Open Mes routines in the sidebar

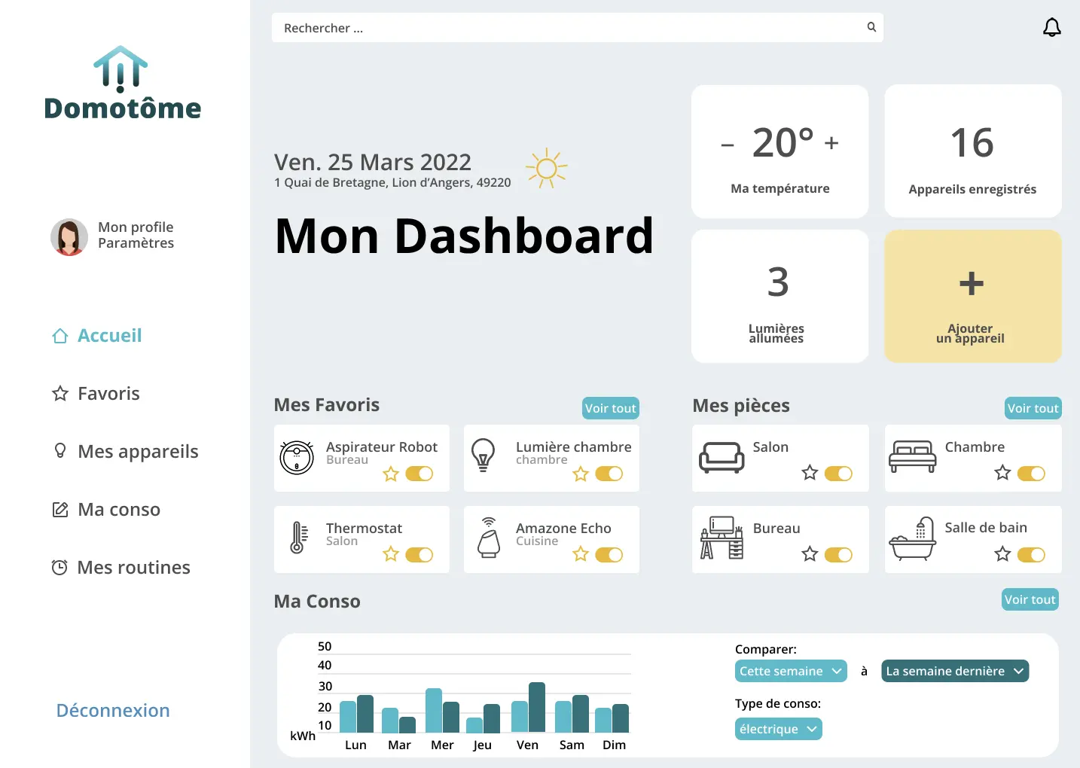coord(121,568)
